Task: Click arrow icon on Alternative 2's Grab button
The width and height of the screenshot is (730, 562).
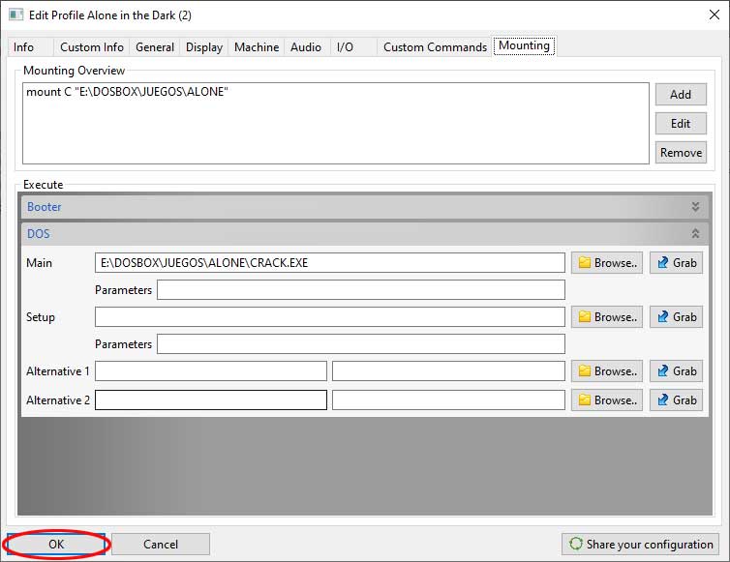Action: point(663,400)
